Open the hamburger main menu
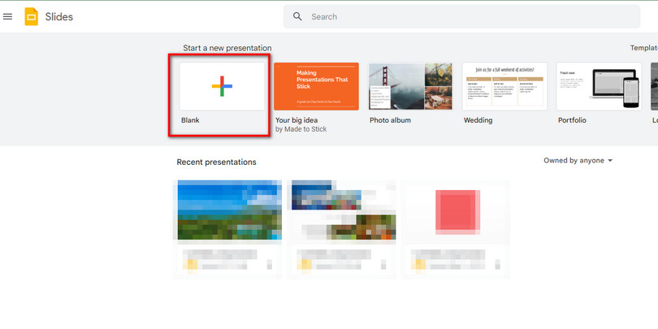Screen dimensions: 658x329 tap(8, 16)
